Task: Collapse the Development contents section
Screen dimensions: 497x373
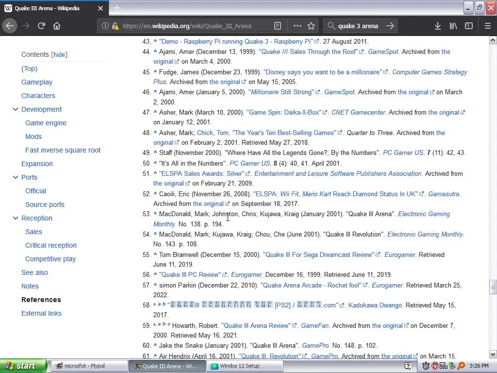Action: coord(15,109)
